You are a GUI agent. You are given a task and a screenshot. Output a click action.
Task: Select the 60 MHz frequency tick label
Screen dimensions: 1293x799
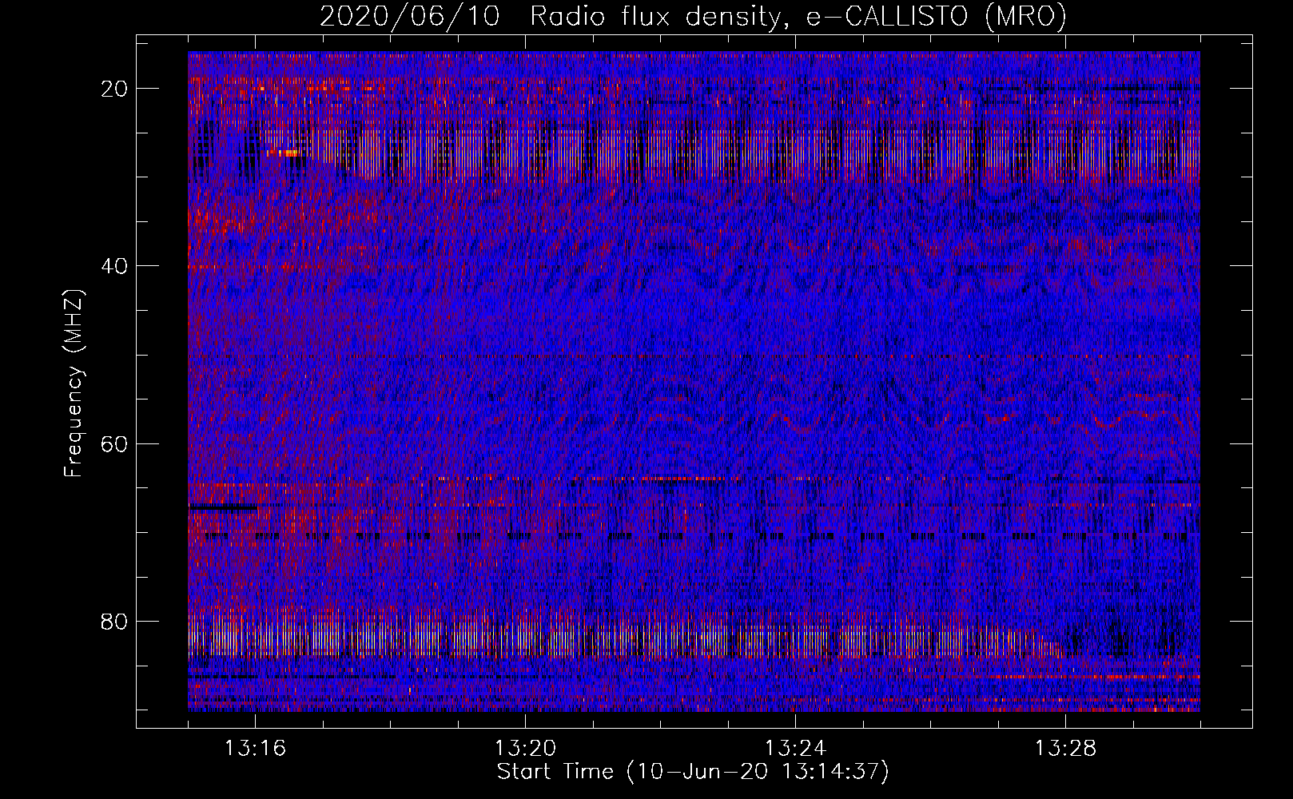click(115, 444)
